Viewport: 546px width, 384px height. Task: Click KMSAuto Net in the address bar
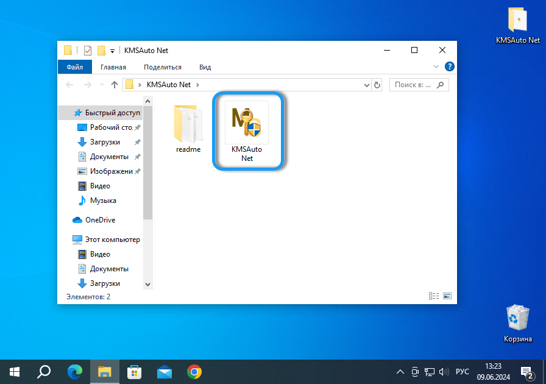point(169,85)
